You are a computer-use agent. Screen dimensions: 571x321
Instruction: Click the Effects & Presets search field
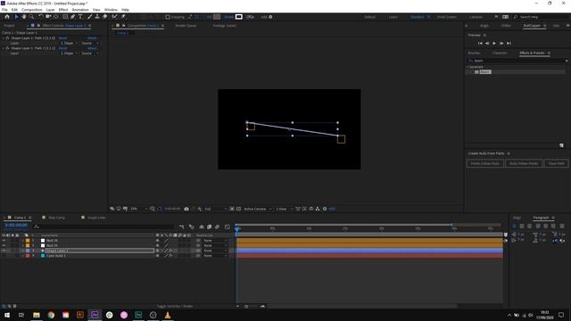pyautogui.click(x=517, y=61)
